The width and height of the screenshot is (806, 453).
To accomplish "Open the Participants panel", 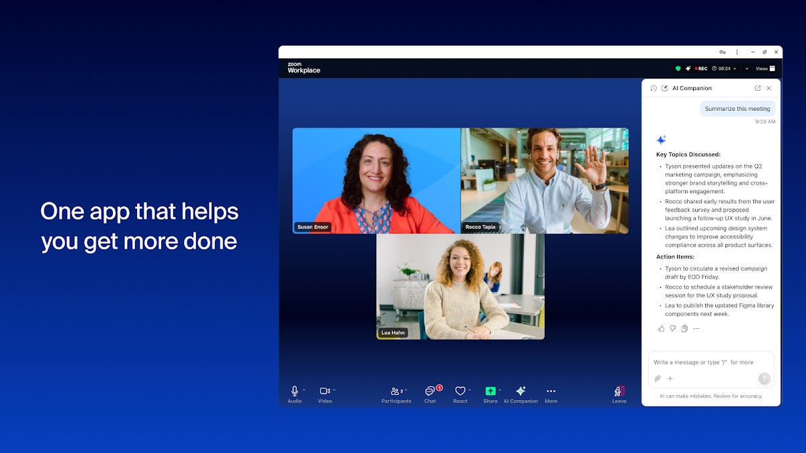I will point(395,391).
